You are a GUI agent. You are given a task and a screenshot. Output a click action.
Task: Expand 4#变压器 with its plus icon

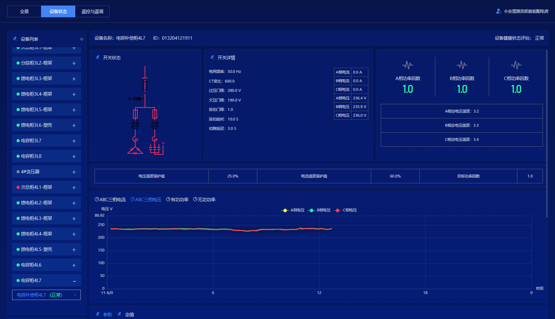(x=74, y=172)
